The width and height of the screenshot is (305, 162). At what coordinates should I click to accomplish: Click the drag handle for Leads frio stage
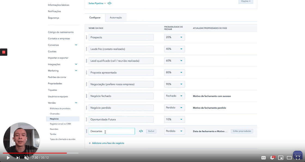click(x=87, y=49)
